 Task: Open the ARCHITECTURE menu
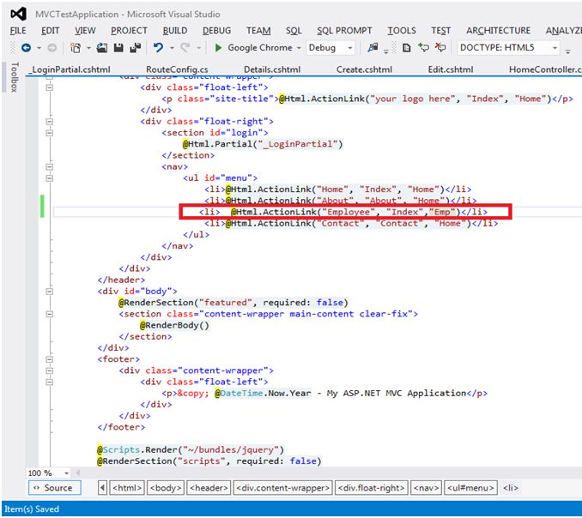pos(498,30)
